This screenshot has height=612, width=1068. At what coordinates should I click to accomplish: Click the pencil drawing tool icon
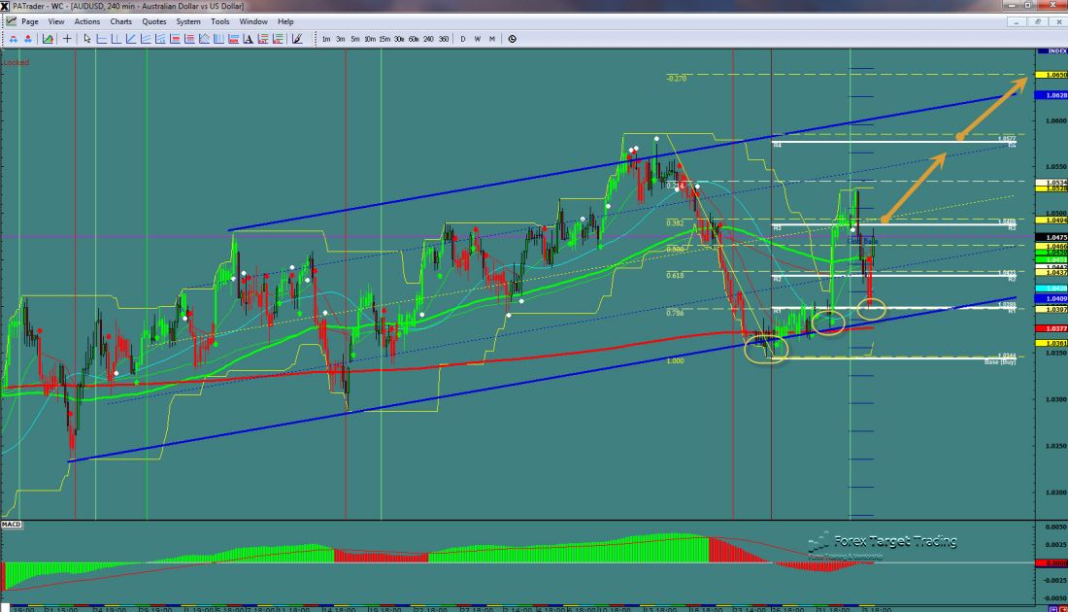(296, 39)
